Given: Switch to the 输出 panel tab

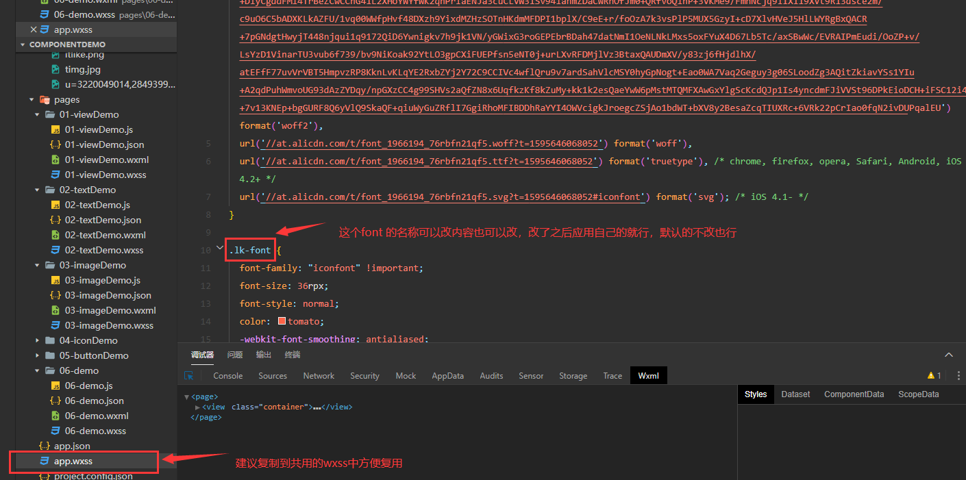Looking at the screenshot, I should (264, 355).
